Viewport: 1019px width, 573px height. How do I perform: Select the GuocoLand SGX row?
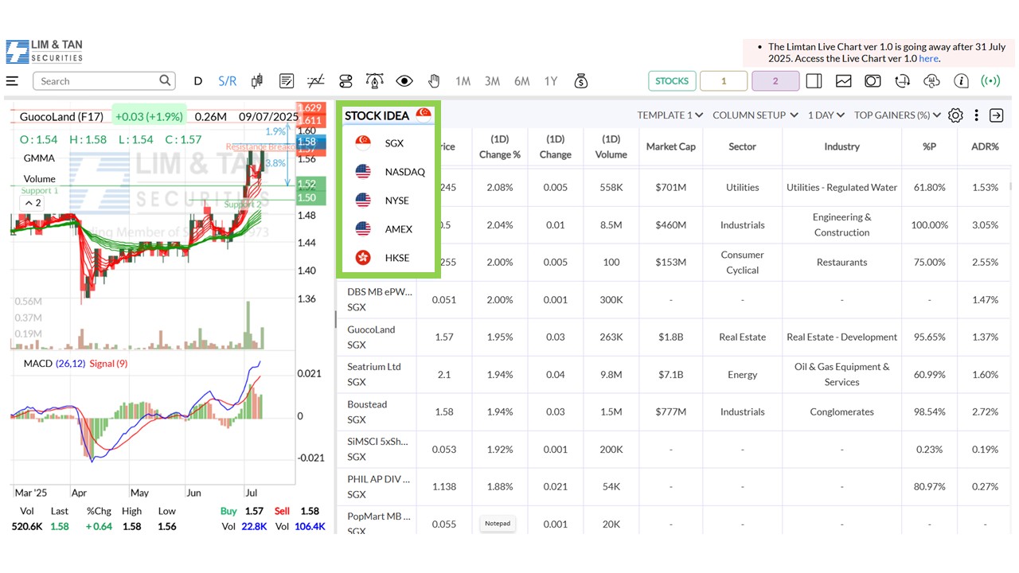[x=675, y=337]
